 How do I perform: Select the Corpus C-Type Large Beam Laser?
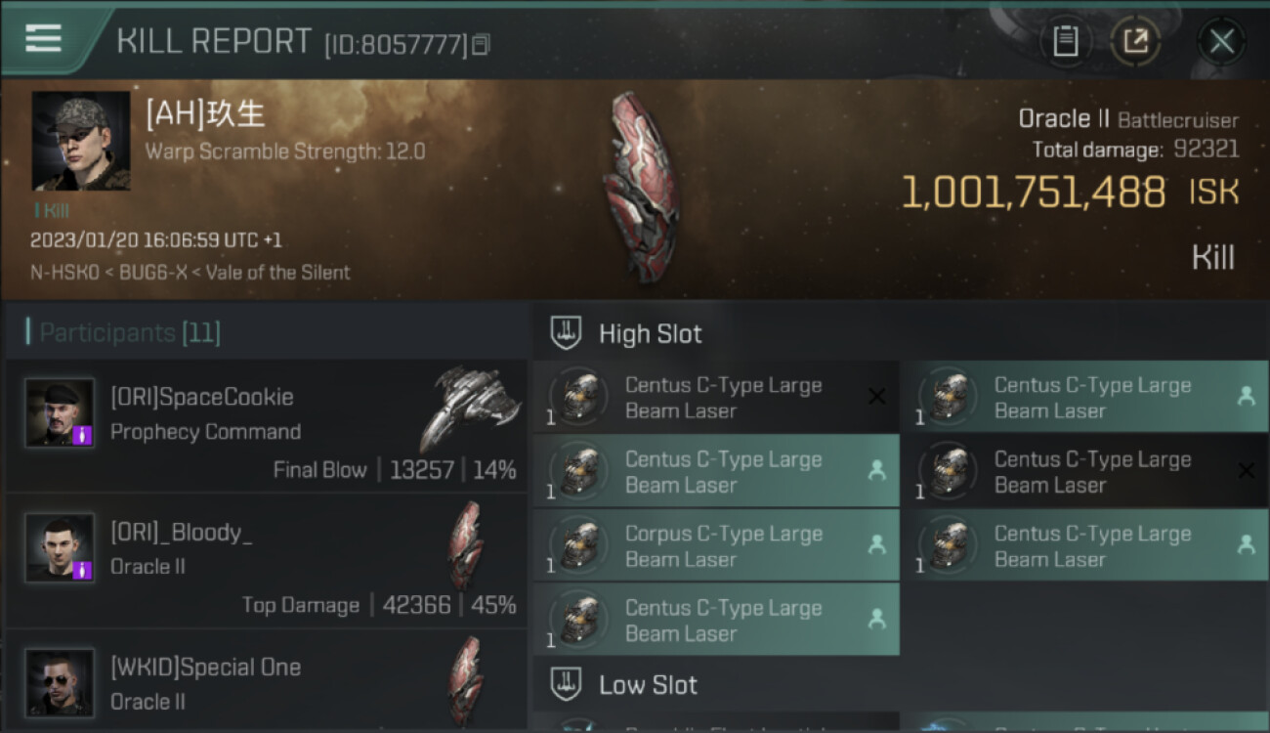(x=716, y=546)
